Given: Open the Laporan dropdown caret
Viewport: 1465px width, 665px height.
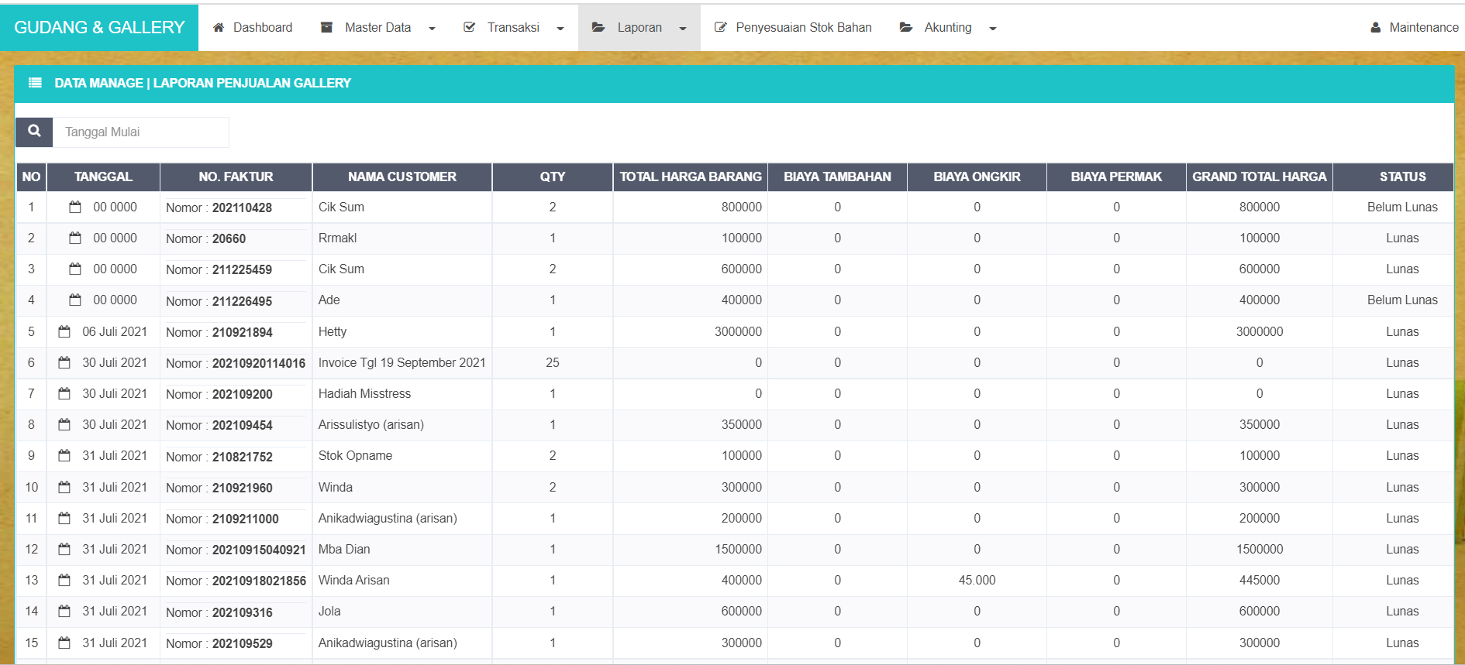Looking at the screenshot, I should [683, 29].
